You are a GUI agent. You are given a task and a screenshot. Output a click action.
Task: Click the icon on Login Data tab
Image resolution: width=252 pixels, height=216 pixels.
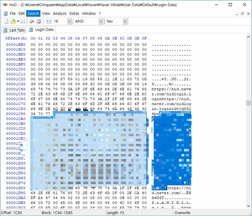tap(31, 30)
